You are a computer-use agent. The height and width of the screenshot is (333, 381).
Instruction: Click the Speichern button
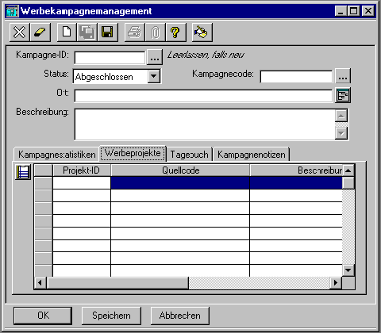click(x=111, y=316)
